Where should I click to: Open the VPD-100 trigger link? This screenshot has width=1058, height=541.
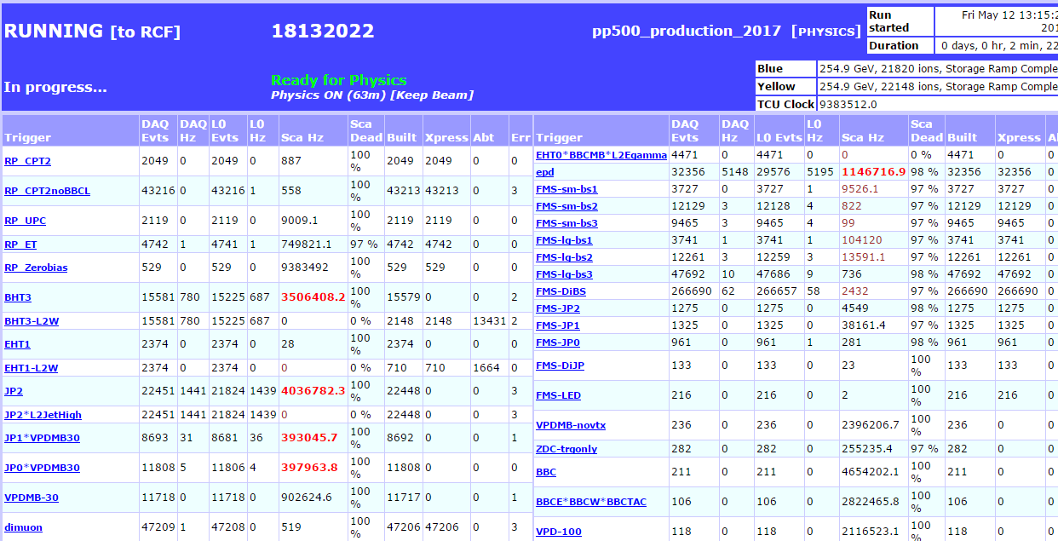pyautogui.click(x=559, y=532)
